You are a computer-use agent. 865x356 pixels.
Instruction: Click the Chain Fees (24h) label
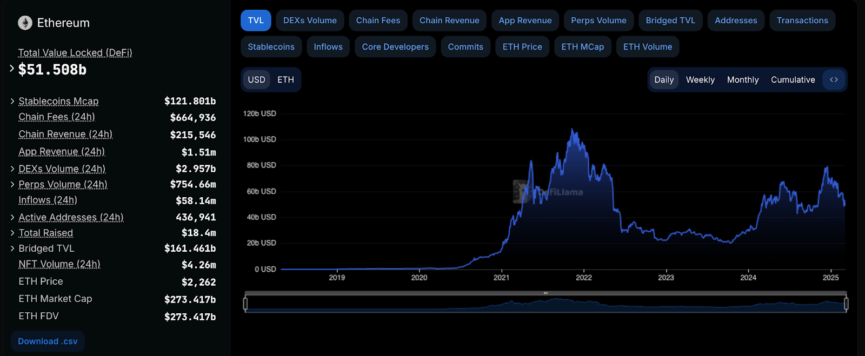57,117
